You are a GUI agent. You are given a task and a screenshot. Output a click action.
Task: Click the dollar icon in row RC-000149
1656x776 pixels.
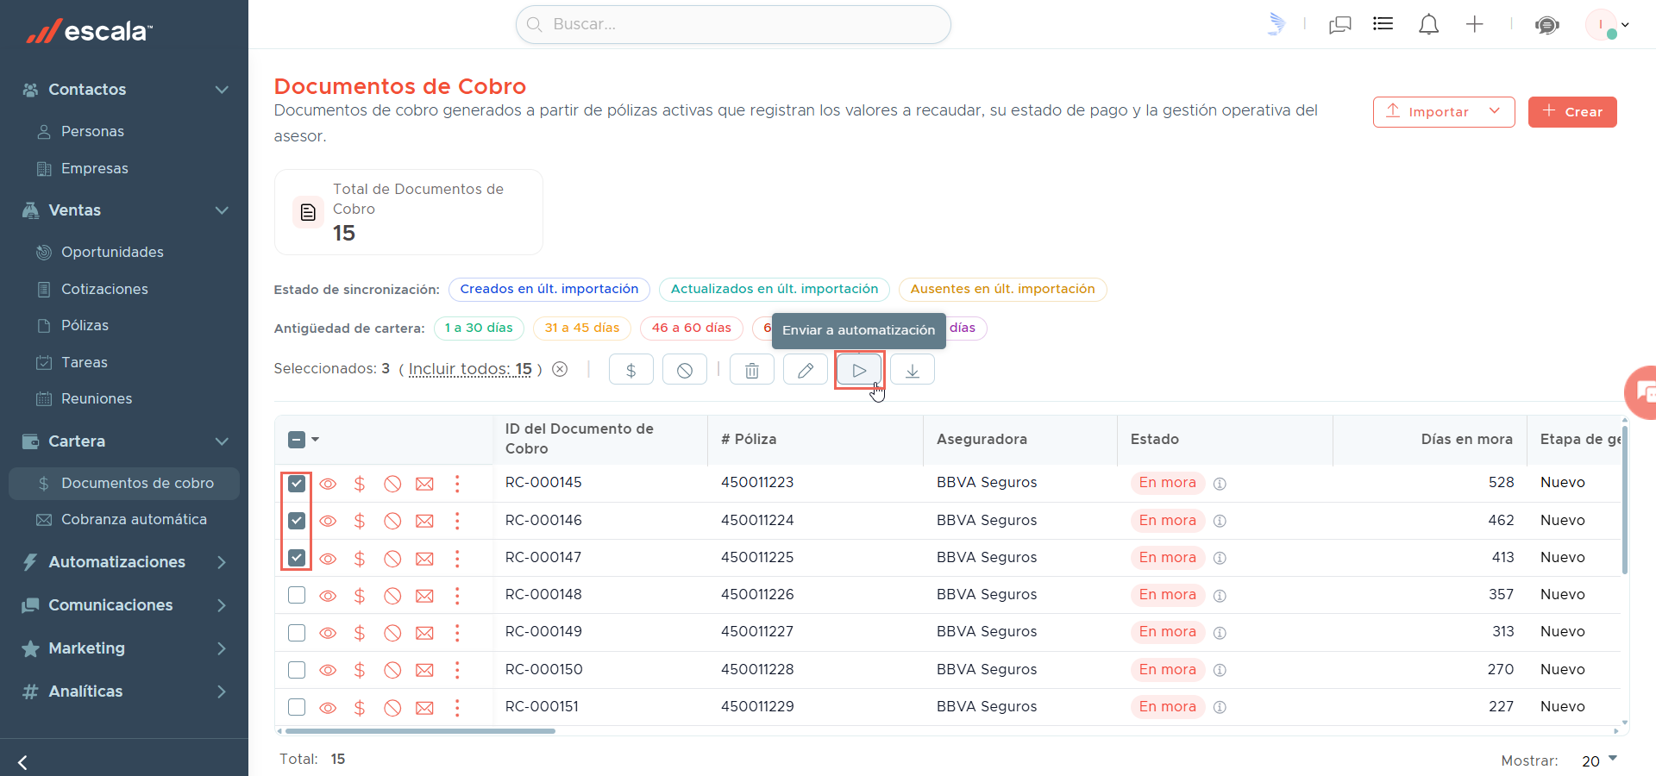click(x=360, y=633)
